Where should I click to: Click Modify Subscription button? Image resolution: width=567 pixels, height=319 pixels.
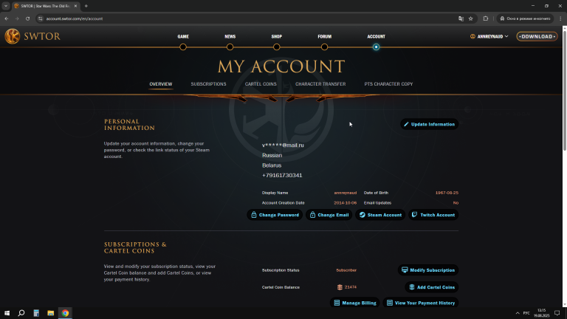tap(428, 270)
